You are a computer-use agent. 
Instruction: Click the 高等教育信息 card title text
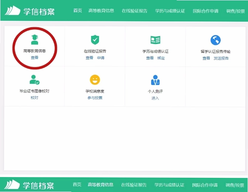(34, 51)
